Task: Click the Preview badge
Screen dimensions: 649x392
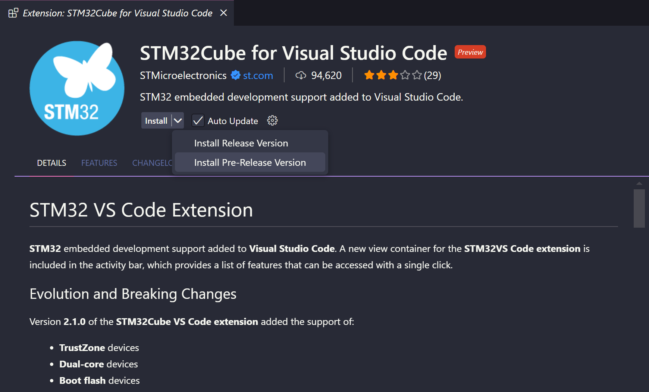Action: click(x=470, y=52)
